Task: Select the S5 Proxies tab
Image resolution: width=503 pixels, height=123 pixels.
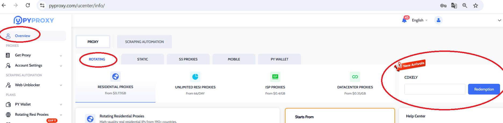Action: pyautogui.click(x=188, y=59)
